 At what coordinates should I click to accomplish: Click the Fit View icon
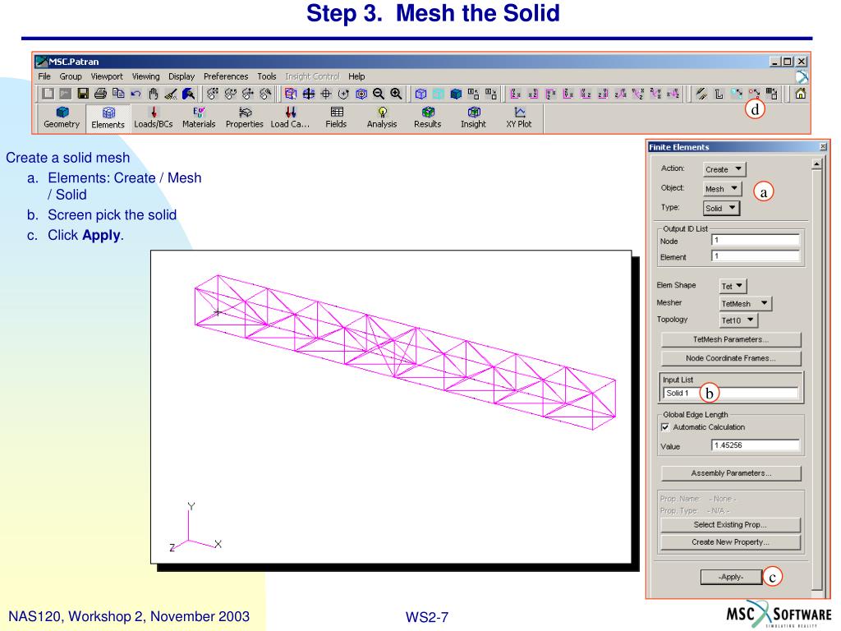[x=309, y=94]
